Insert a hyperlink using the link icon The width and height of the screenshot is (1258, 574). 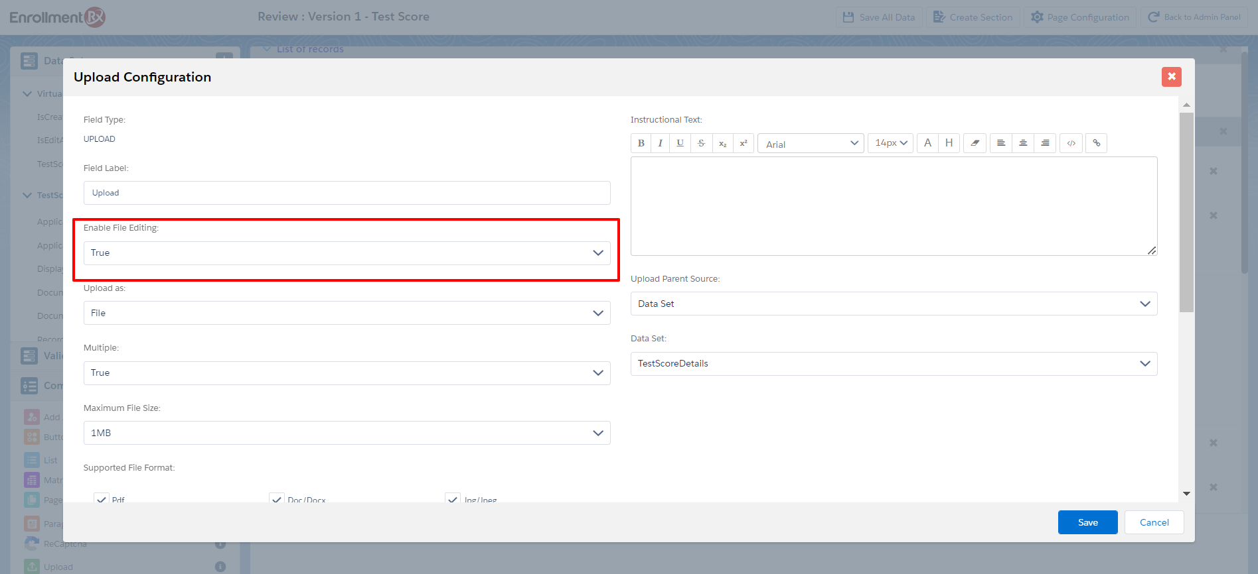click(1096, 143)
